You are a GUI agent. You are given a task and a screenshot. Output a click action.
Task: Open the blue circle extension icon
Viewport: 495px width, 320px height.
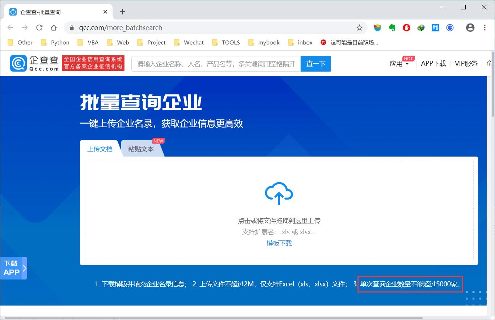pos(450,27)
